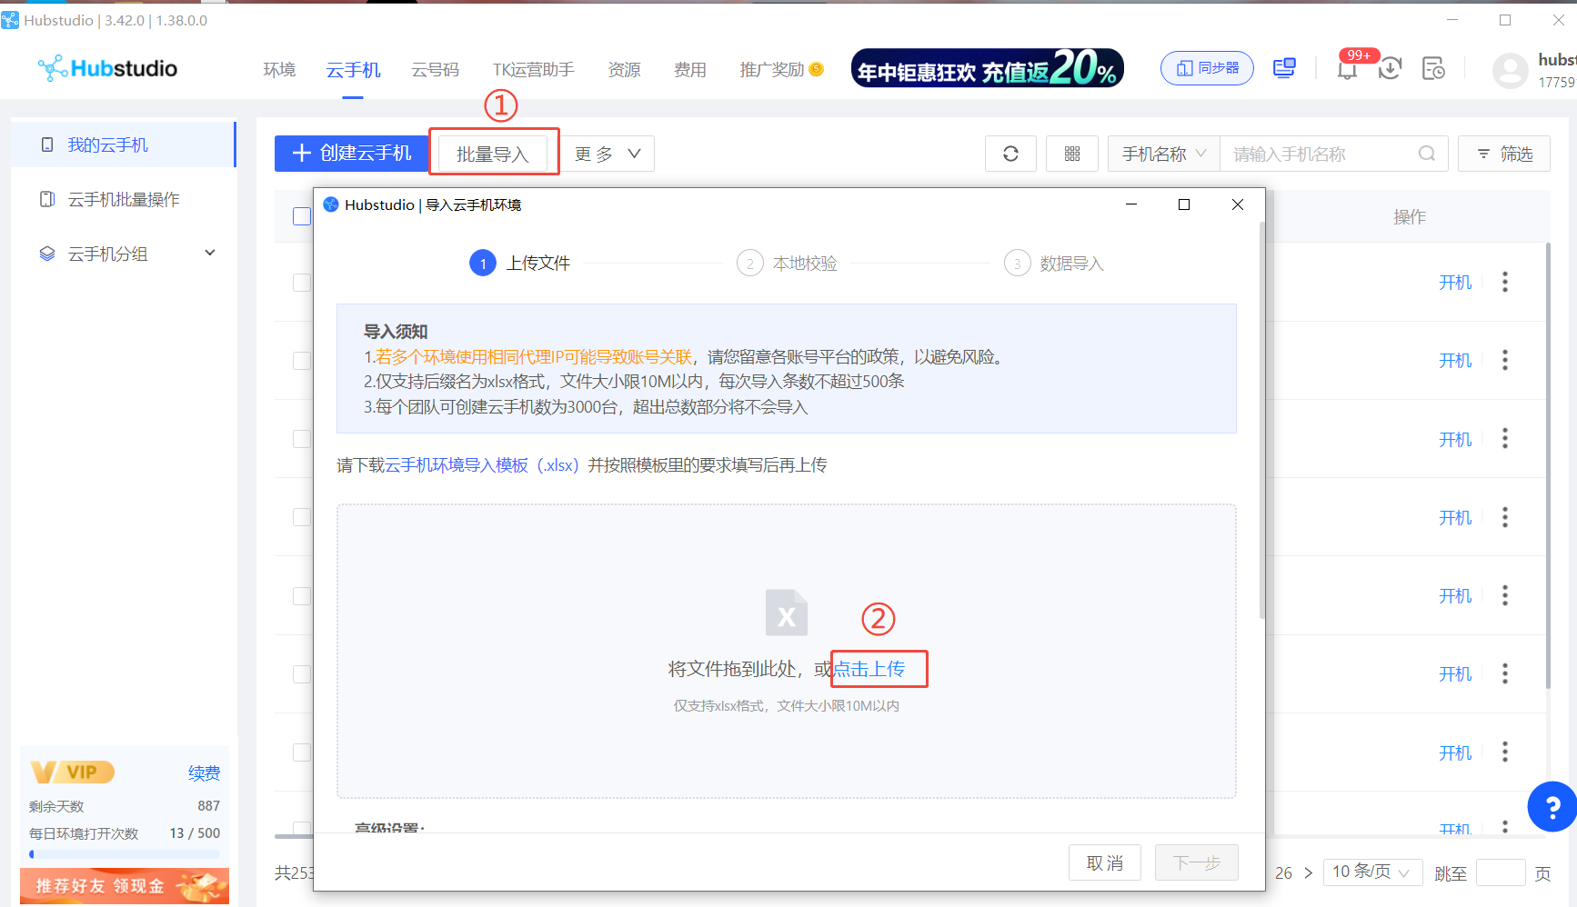This screenshot has width=1577, height=907.
Task: Maximize the 导入云手机环境 dialog
Action: click(1184, 204)
